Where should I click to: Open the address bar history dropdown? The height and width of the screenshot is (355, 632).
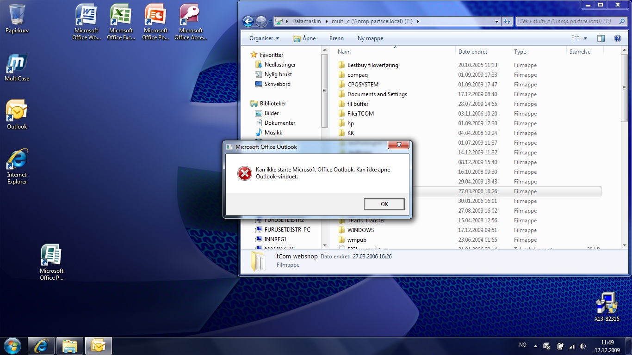point(496,21)
